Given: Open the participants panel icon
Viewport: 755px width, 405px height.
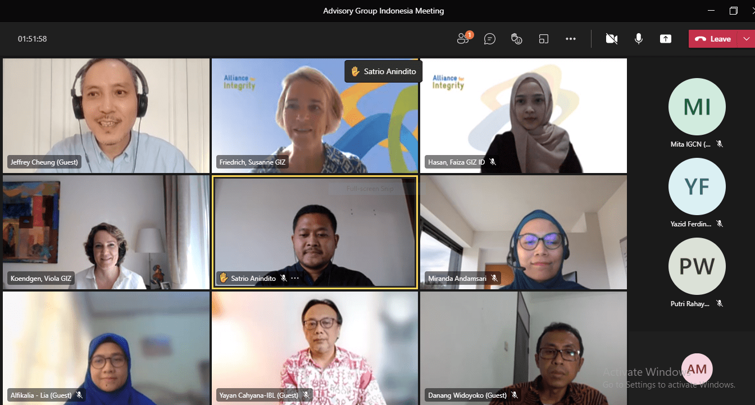Looking at the screenshot, I should pos(463,39).
